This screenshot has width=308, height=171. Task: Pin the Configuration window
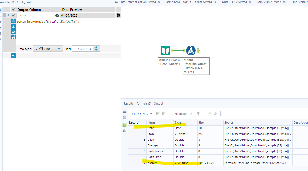pyautogui.click(x=116, y=2)
